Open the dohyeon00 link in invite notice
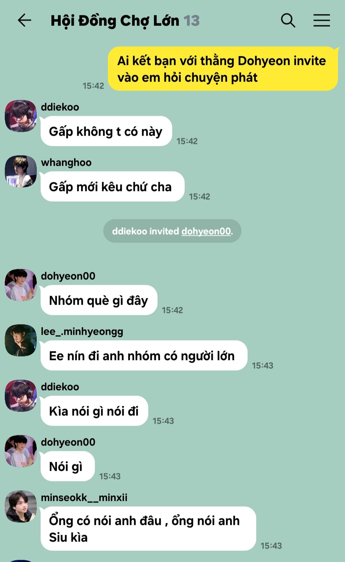The image size is (345, 562). pyautogui.click(x=206, y=231)
